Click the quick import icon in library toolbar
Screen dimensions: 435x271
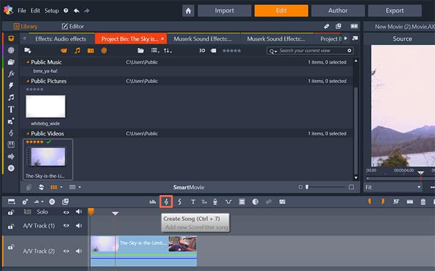28,51
